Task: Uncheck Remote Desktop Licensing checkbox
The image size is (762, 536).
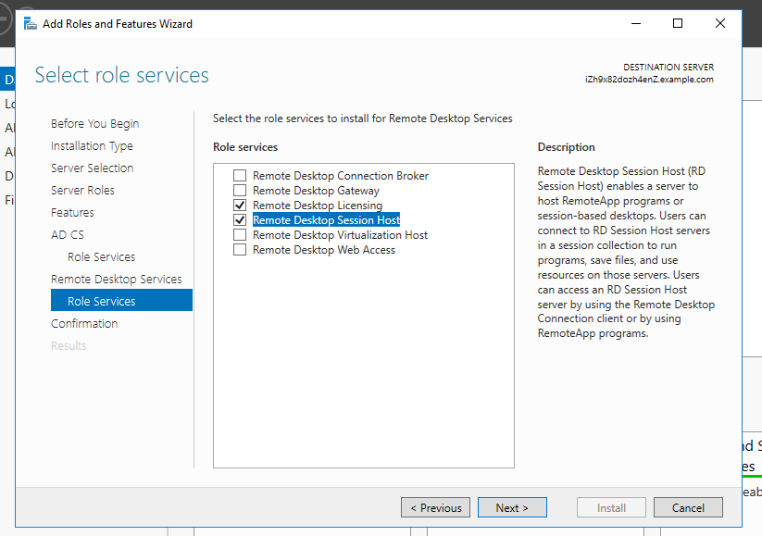Action: coord(240,206)
